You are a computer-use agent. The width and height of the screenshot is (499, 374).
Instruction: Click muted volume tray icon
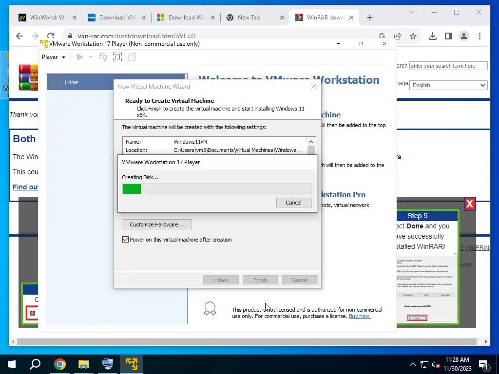click(x=435, y=364)
